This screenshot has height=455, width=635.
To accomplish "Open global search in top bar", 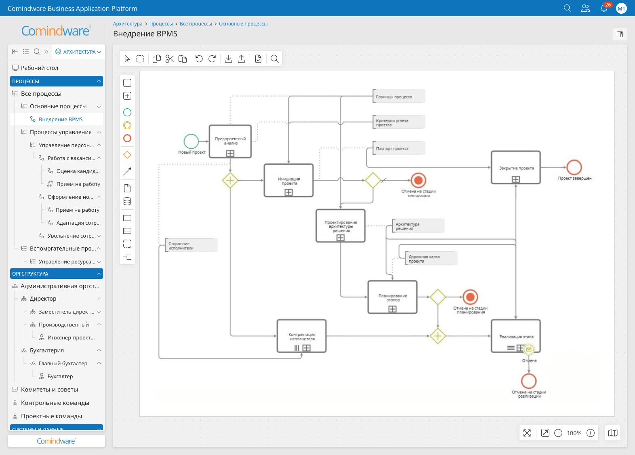I will click(x=568, y=8).
